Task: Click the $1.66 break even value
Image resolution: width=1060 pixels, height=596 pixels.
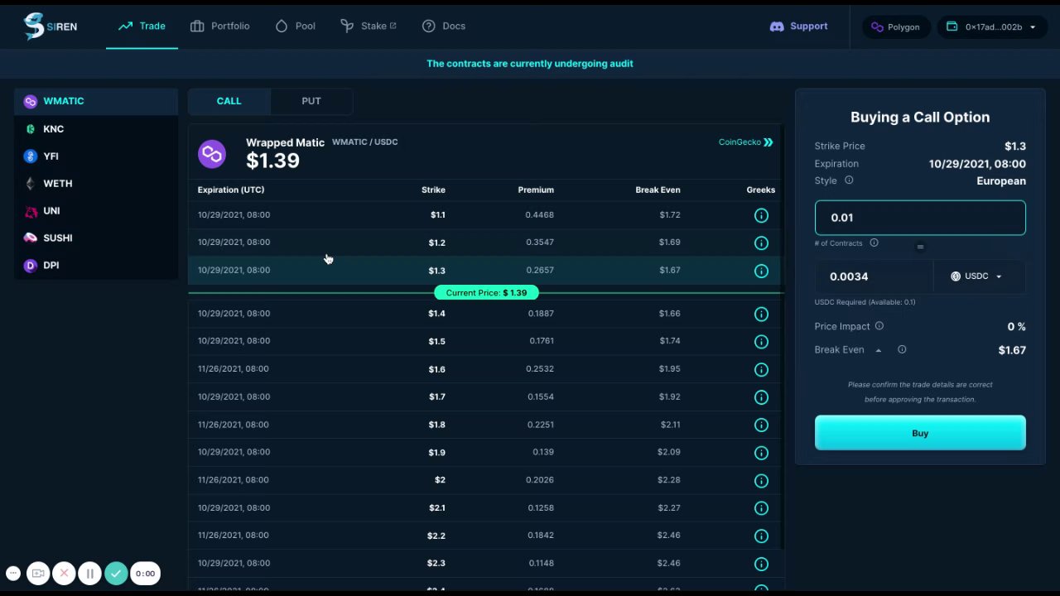Action: 670,314
